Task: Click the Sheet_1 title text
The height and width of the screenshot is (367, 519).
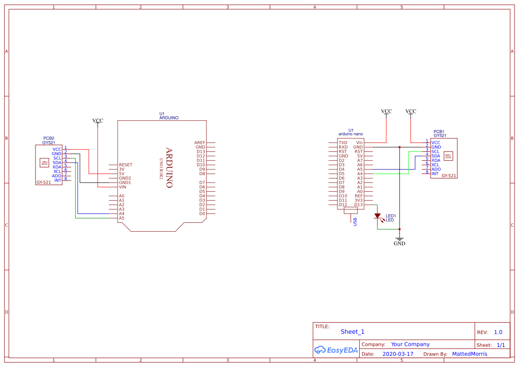Action: [x=352, y=331]
